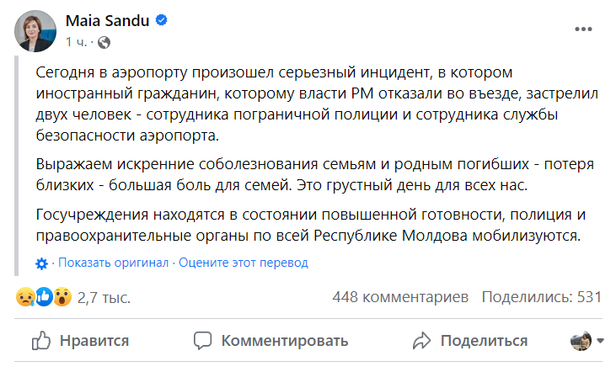Open the three-dot post options menu

[x=583, y=29]
